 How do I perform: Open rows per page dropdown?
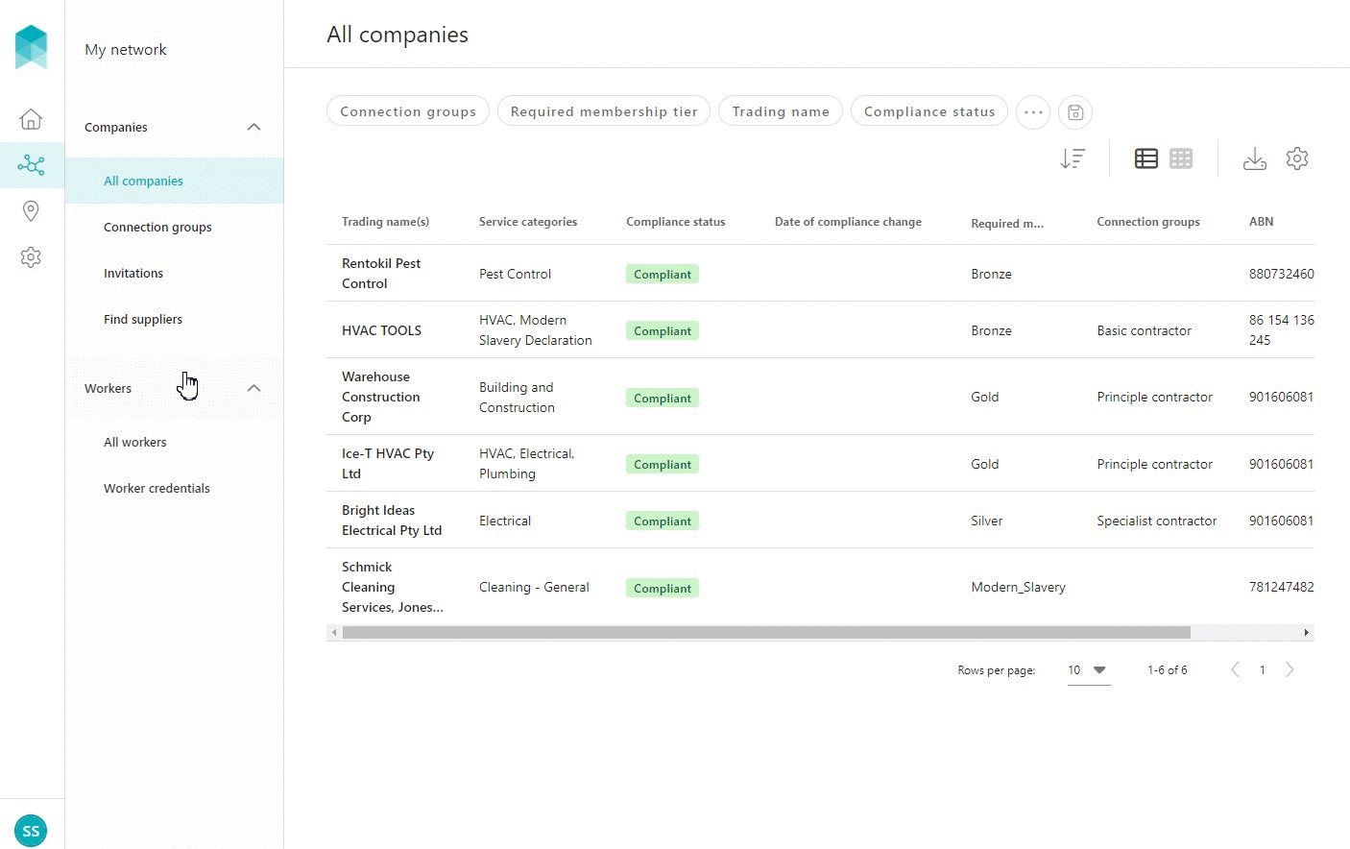(x=1088, y=670)
